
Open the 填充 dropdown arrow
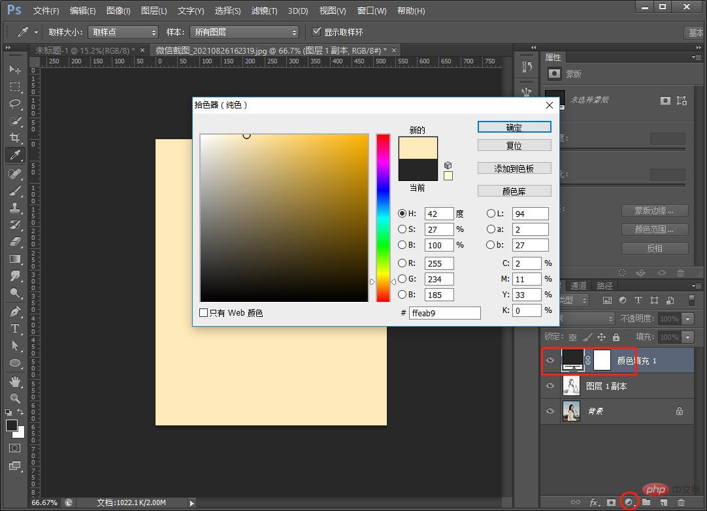(687, 337)
